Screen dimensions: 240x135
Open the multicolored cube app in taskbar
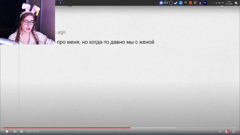pyautogui.click(x=195, y=3)
